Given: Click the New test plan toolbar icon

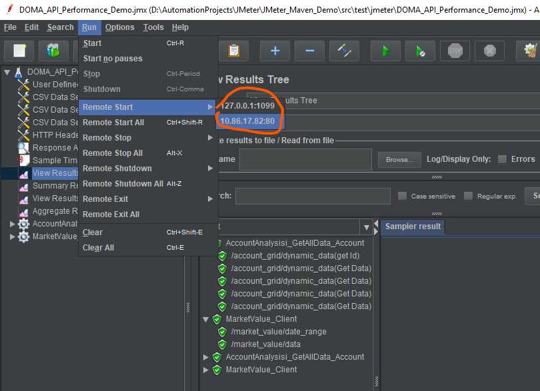Looking at the screenshot, I should pyautogui.click(x=19, y=51).
